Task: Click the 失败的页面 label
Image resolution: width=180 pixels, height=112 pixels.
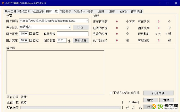Action: coord(100,34)
